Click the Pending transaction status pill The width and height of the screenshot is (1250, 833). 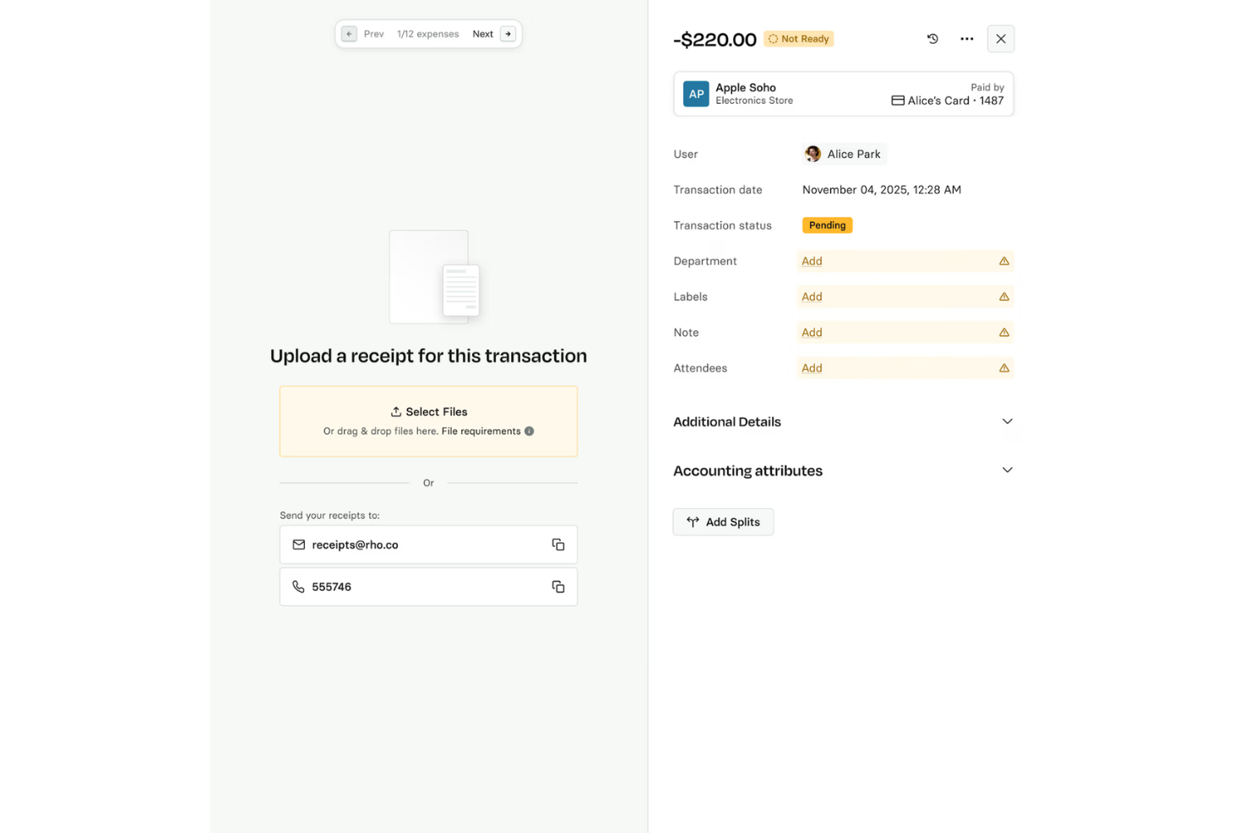(827, 225)
